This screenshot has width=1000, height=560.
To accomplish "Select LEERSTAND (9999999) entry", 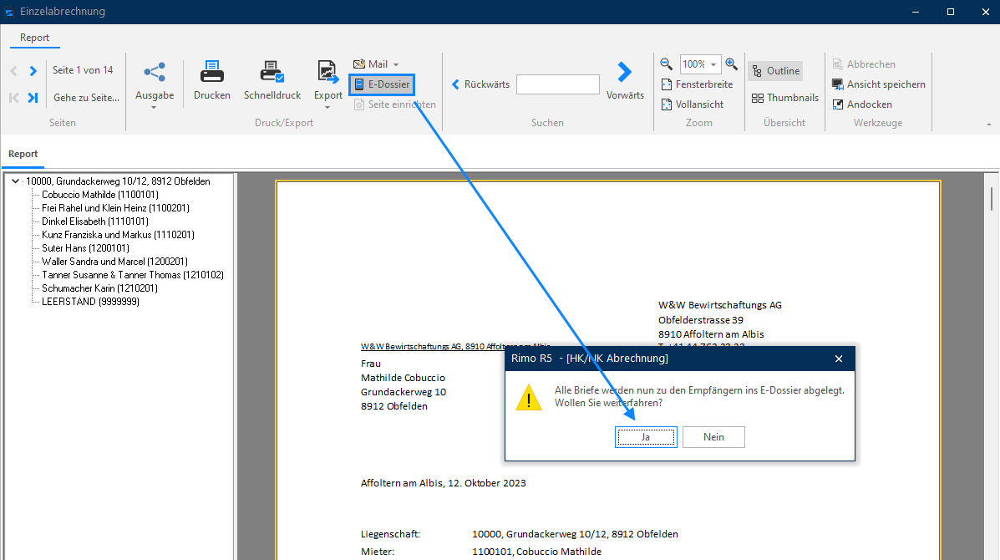I will pyautogui.click(x=90, y=302).
